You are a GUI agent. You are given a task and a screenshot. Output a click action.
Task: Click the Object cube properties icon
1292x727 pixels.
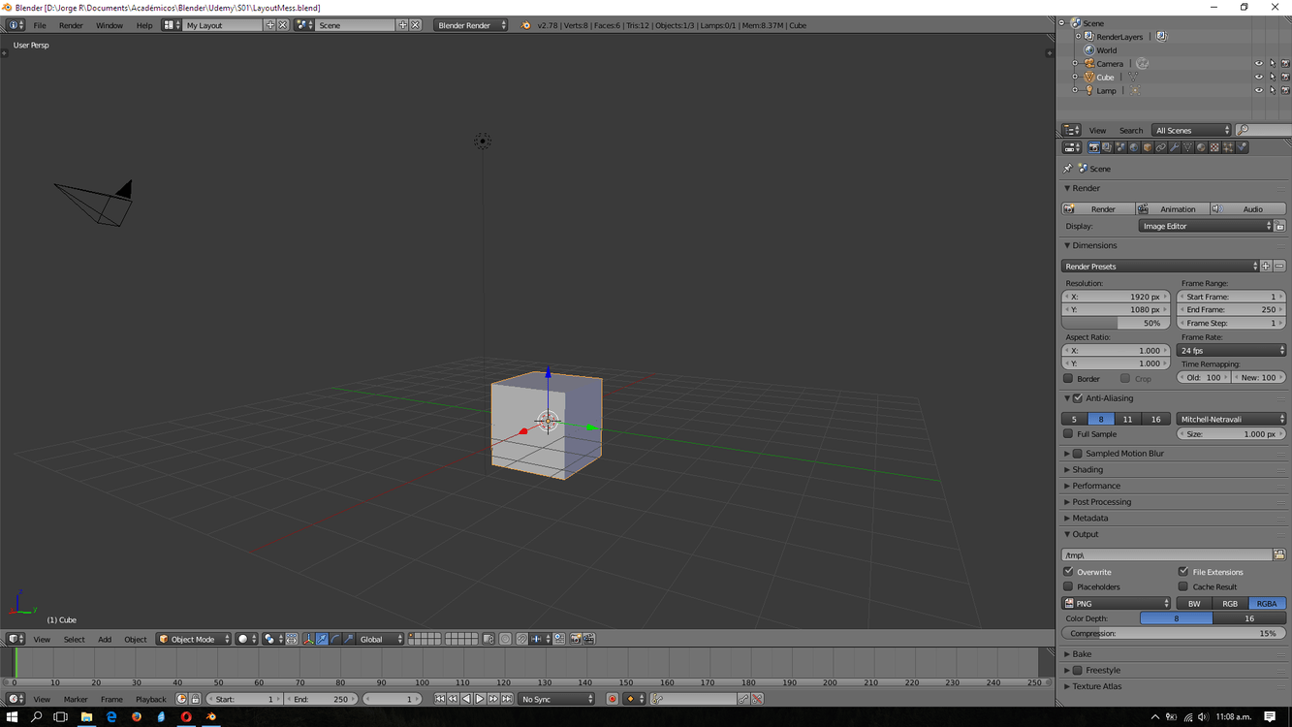pyautogui.click(x=1148, y=148)
